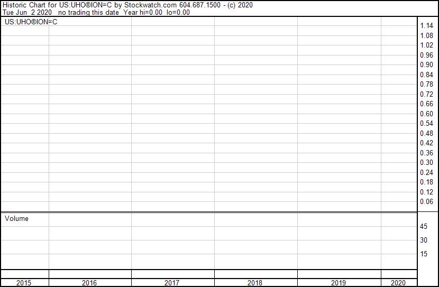Screen dimensions: 439x287
Task: Select the 2016 year segment
Action: [x=89, y=283]
